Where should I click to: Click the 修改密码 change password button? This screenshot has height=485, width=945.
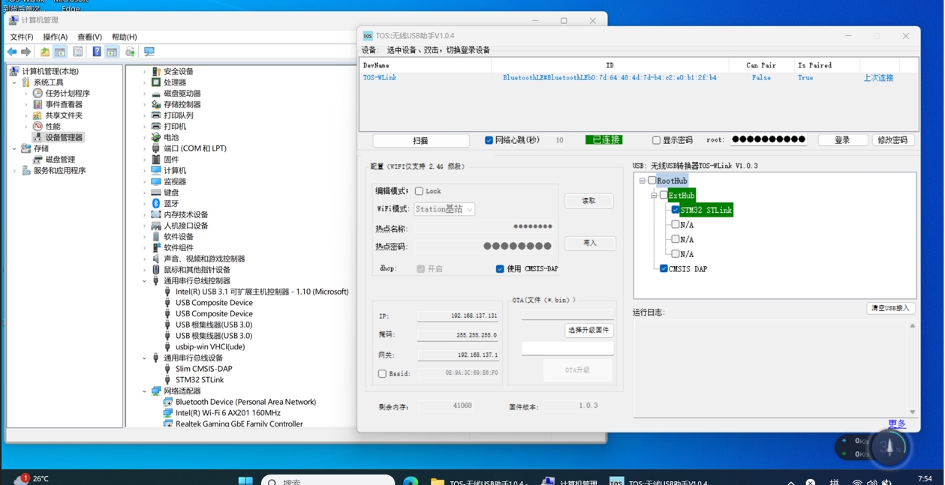(892, 140)
